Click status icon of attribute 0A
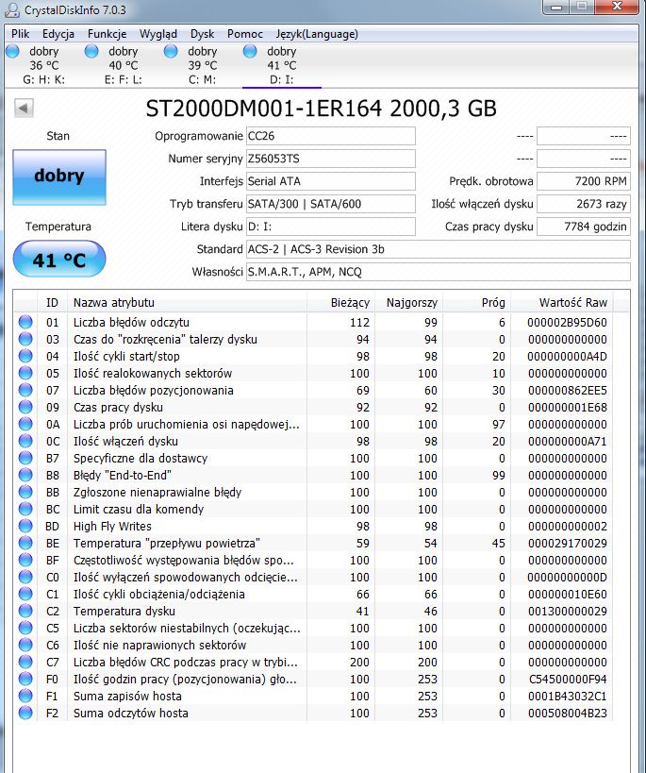Image resolution: width=646 pixels, height=773 pixels. click(x=25, y=425)
